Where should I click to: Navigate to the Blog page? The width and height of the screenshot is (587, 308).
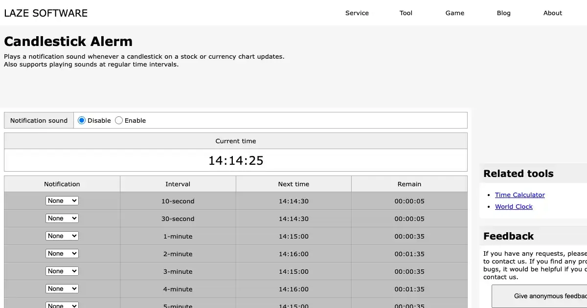pyautogui.click(x=504, y=13)
